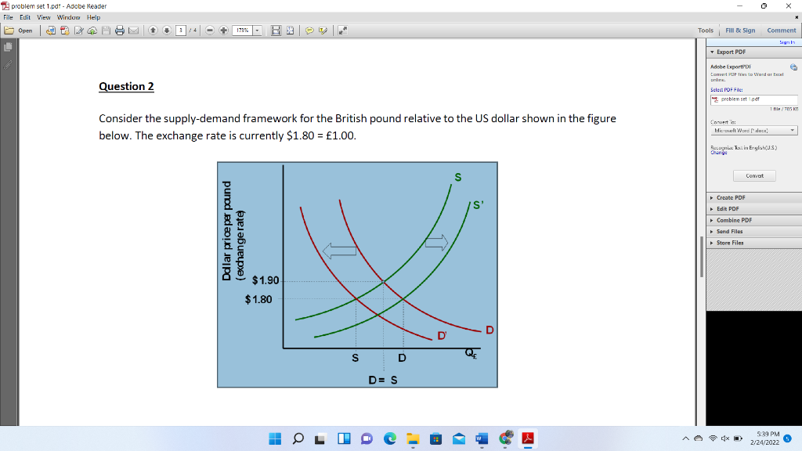Open the File menu
Viewport: 802px width, 451px height.
(x=8, y=17)
